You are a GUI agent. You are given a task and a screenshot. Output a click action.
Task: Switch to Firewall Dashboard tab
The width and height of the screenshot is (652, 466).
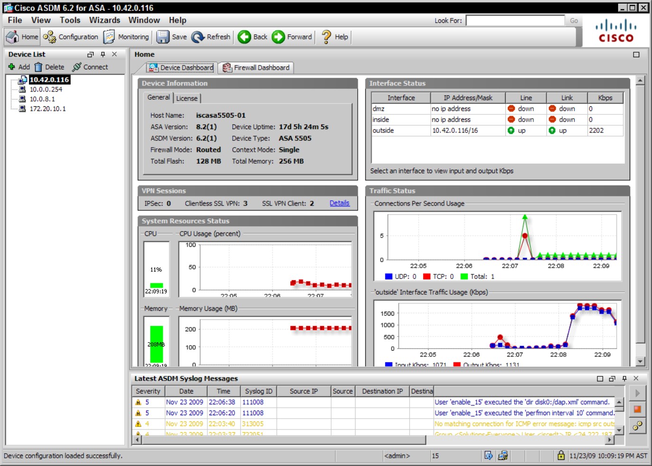(256, 68)
